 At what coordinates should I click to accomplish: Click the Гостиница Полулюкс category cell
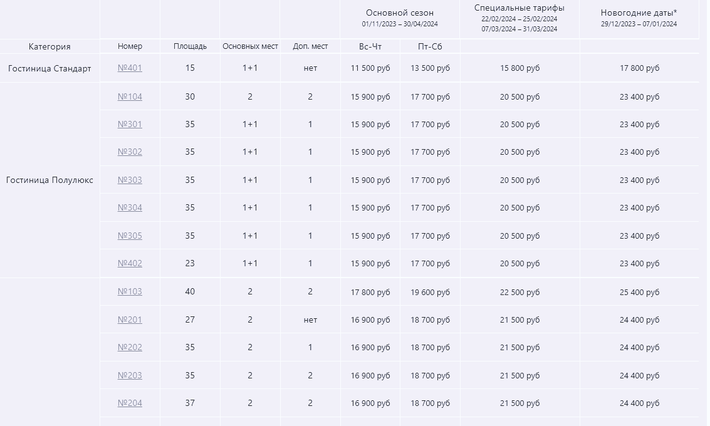[50, 180]
